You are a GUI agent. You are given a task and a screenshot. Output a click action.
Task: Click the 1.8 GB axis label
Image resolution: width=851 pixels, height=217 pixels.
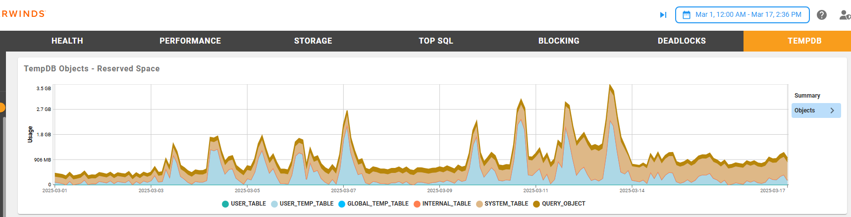tap(44, 135)
